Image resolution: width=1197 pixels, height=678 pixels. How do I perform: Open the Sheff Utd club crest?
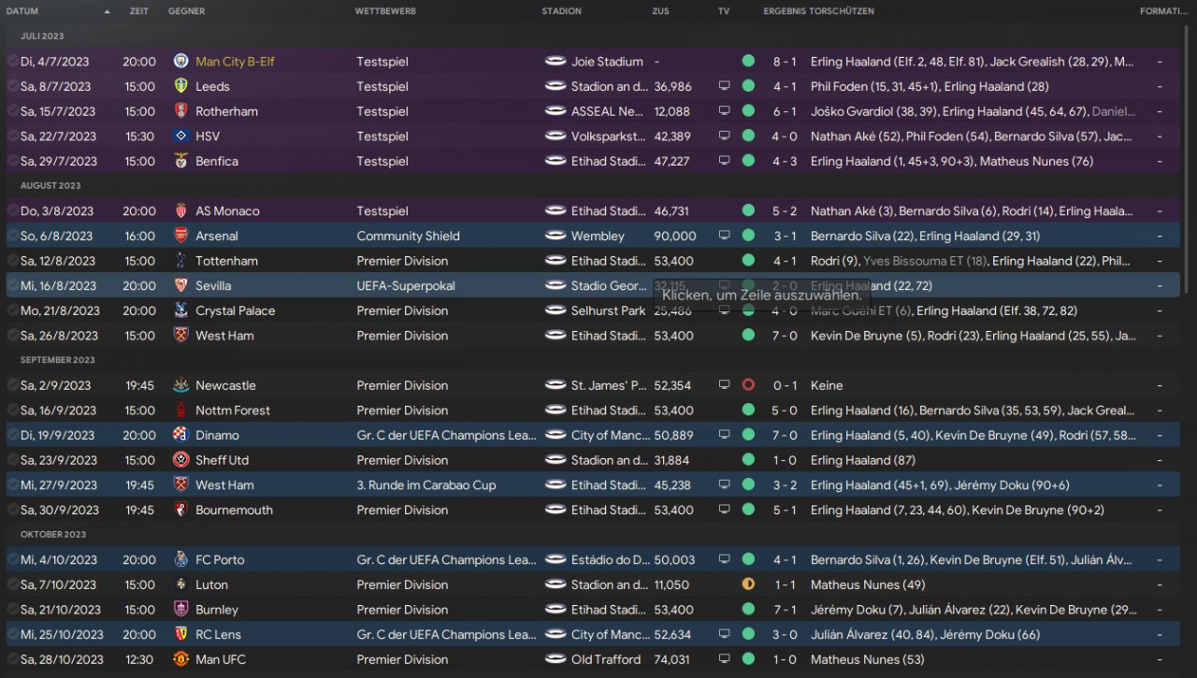tap(180, 460)
